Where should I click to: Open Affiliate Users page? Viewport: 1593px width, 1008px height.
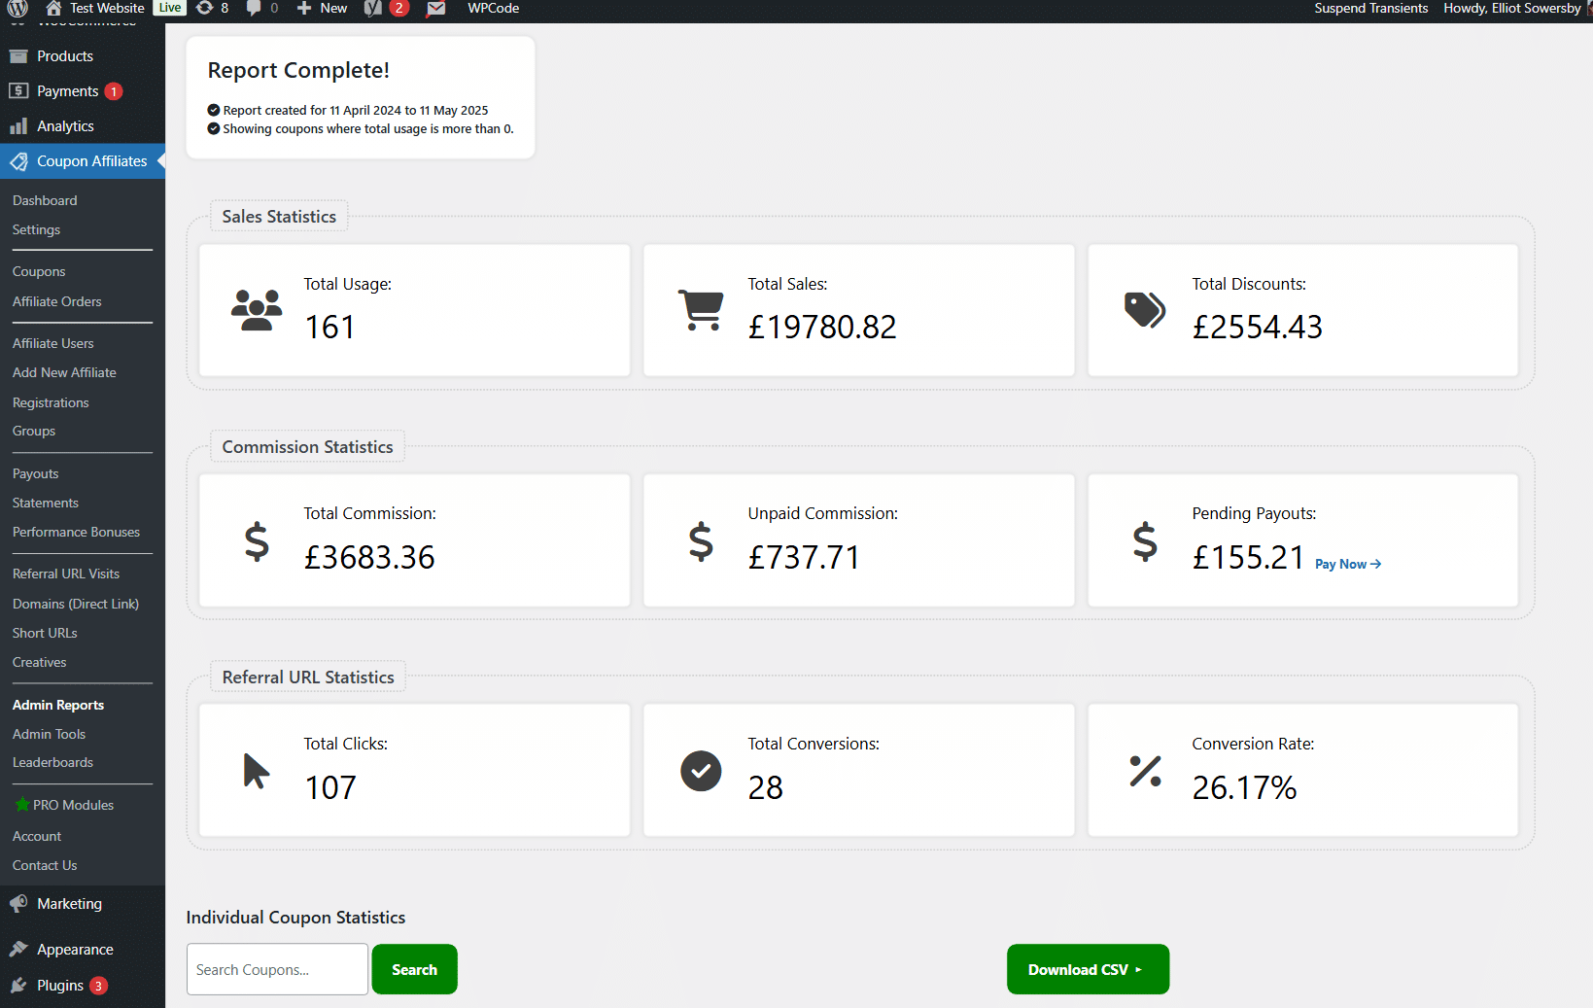pos(52,343)
